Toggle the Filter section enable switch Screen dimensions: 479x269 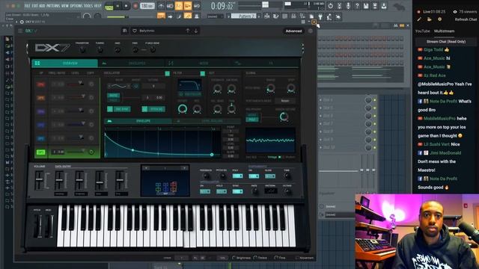[x=203, y=73]
